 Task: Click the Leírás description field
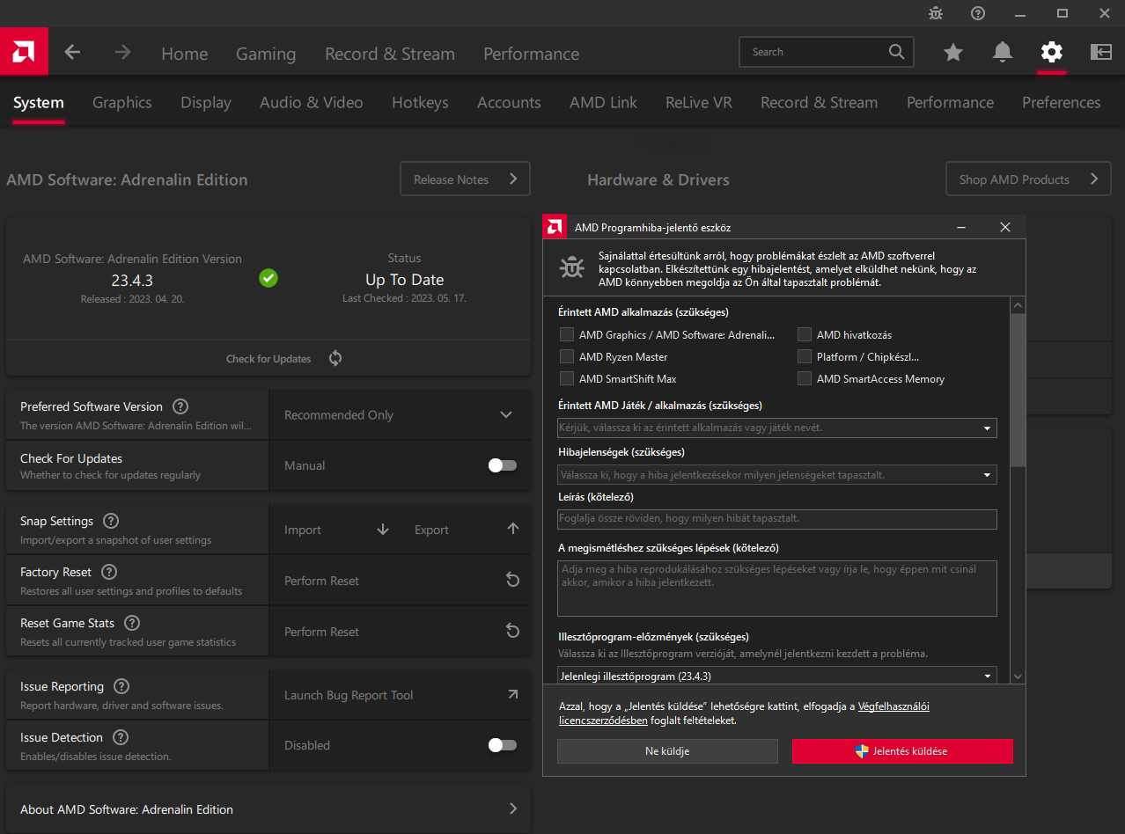click(x=776, y=519)
